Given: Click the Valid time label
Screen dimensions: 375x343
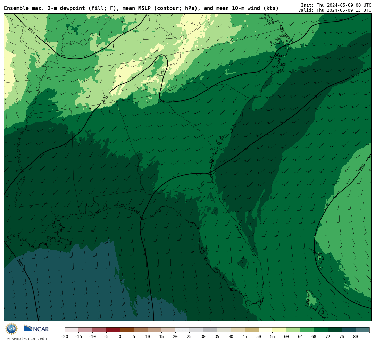Looking at the screenshot, I should pyautogui.click(x=335, y=10).
